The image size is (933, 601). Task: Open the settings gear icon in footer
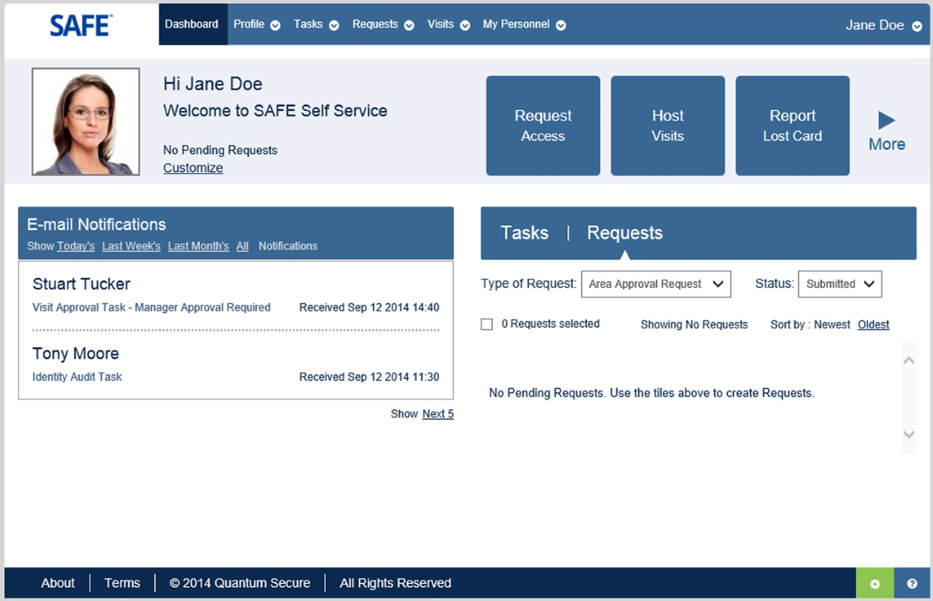pos(875,582)
